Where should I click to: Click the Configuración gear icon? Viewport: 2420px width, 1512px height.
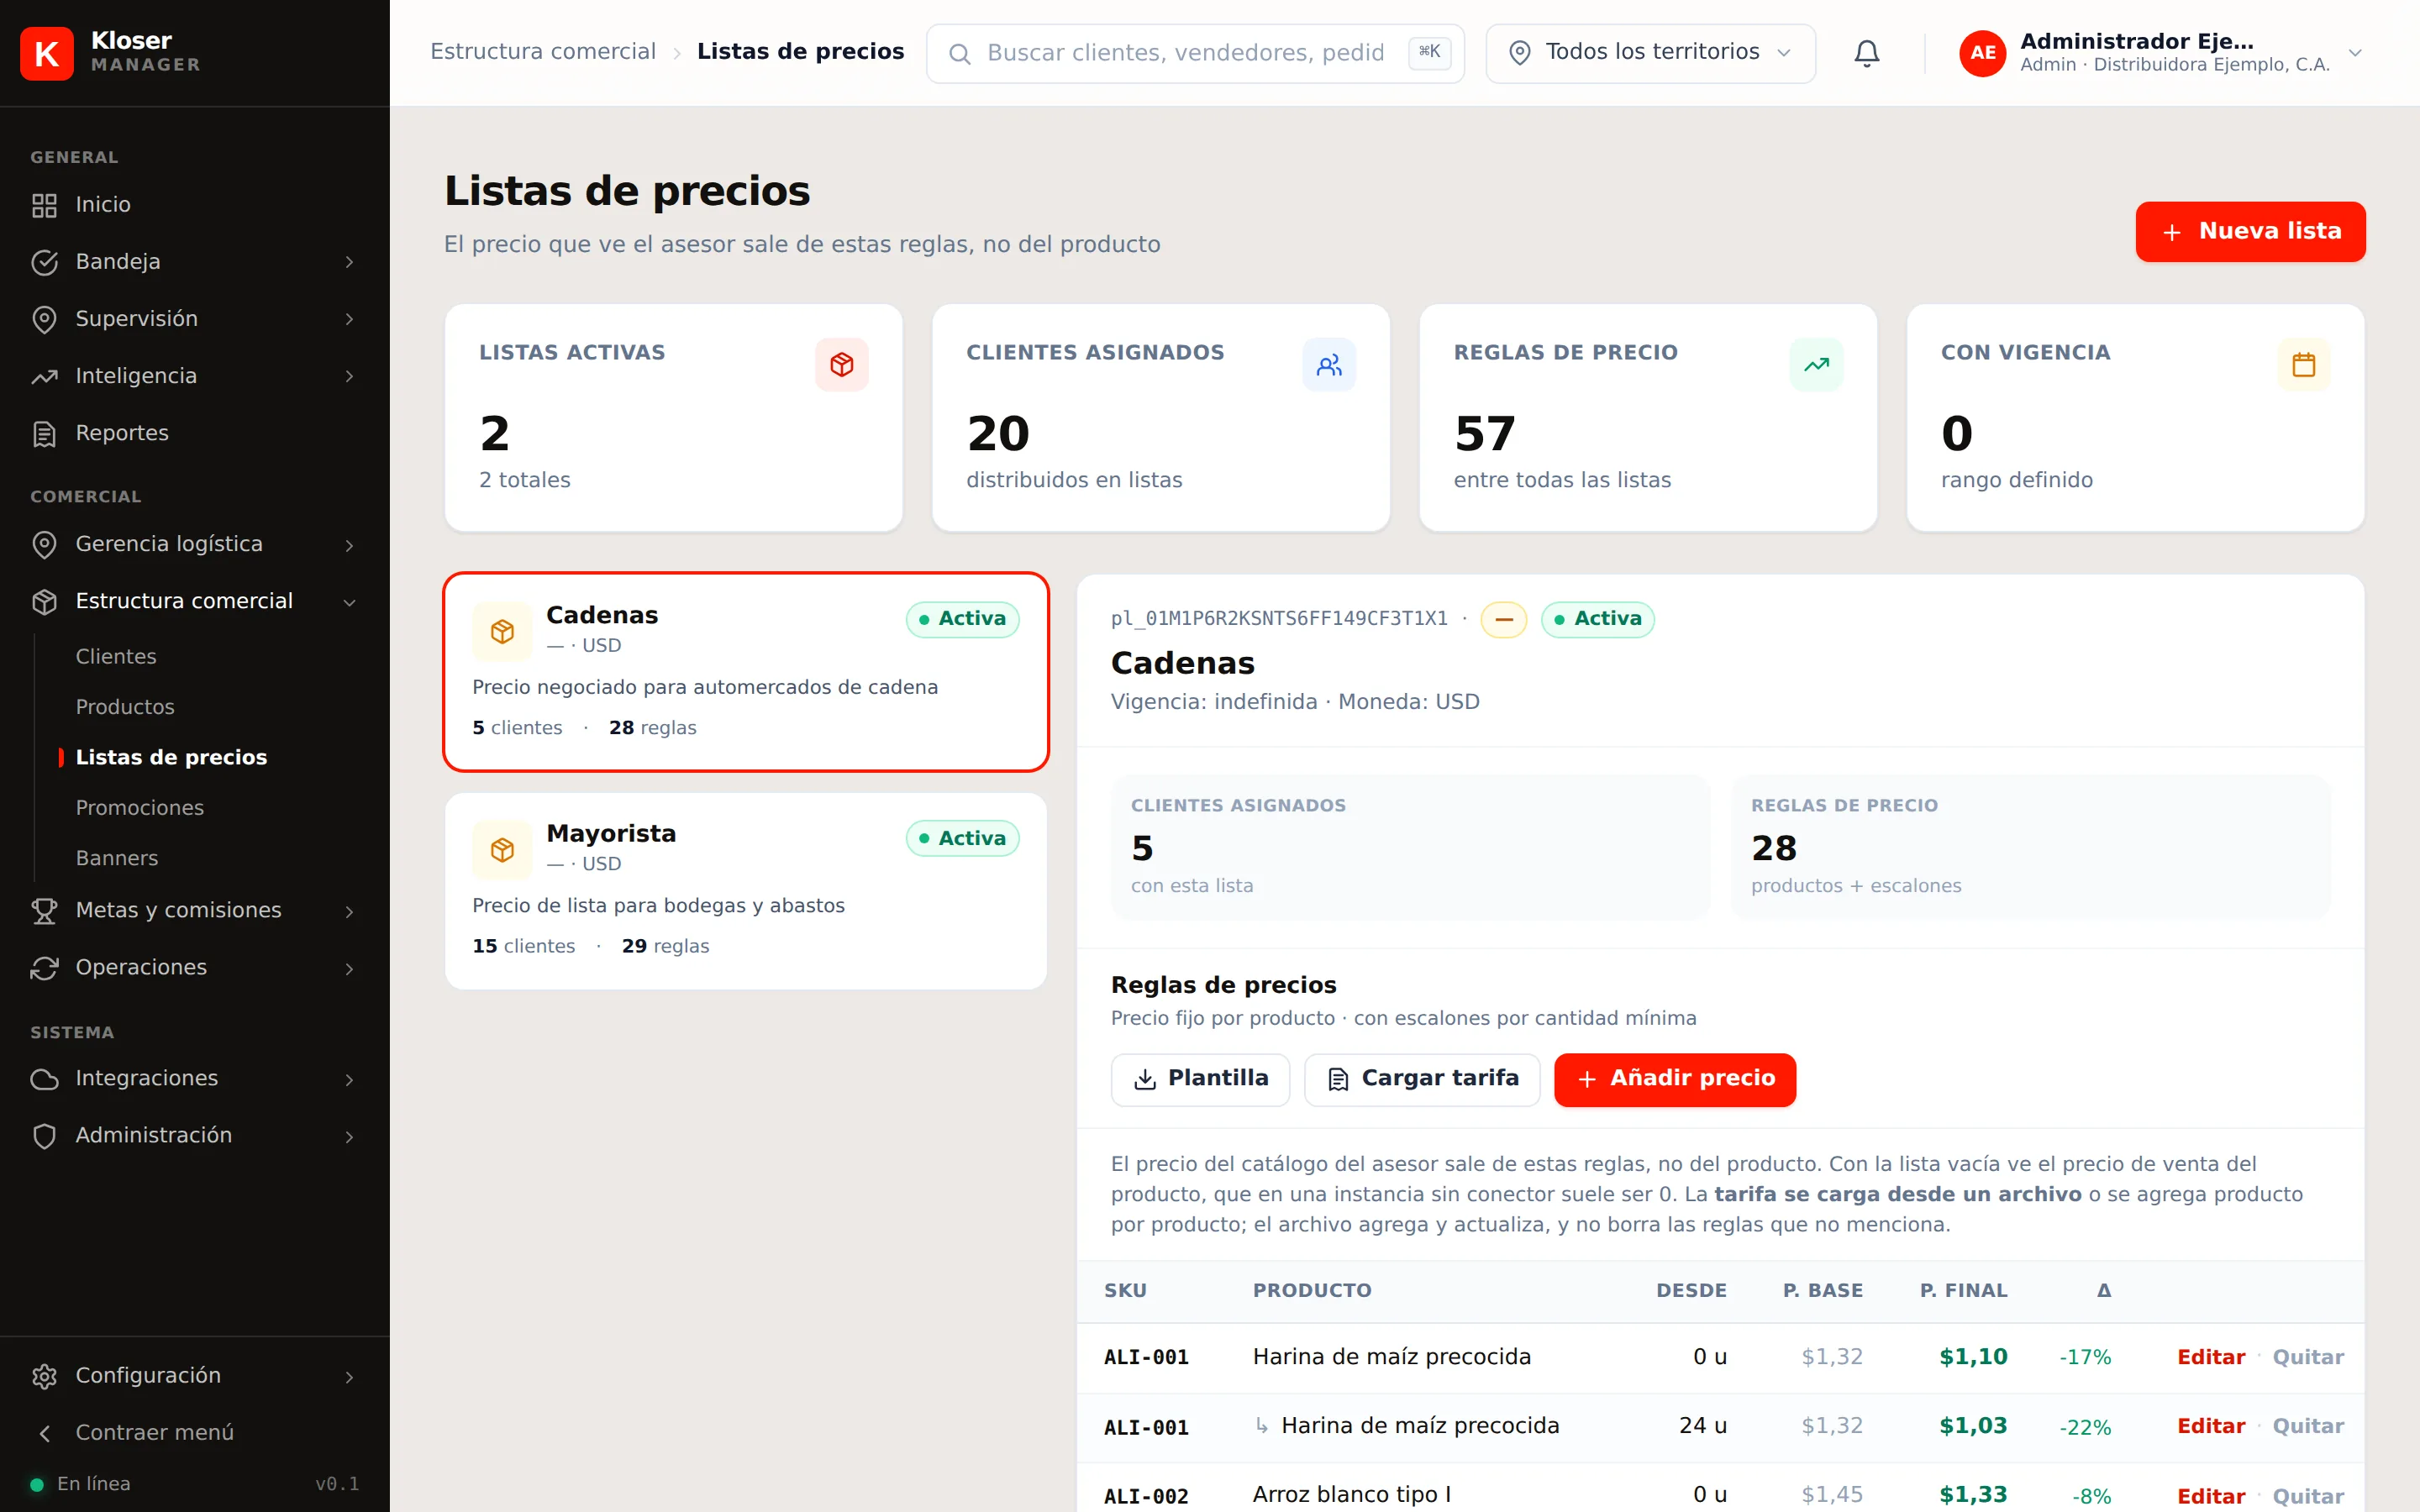click(44, 1376)
